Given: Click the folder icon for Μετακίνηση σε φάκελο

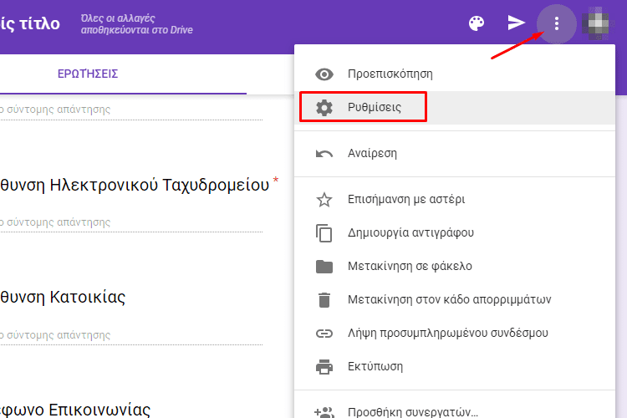Looking at the screenshot, I should point(324,267).
